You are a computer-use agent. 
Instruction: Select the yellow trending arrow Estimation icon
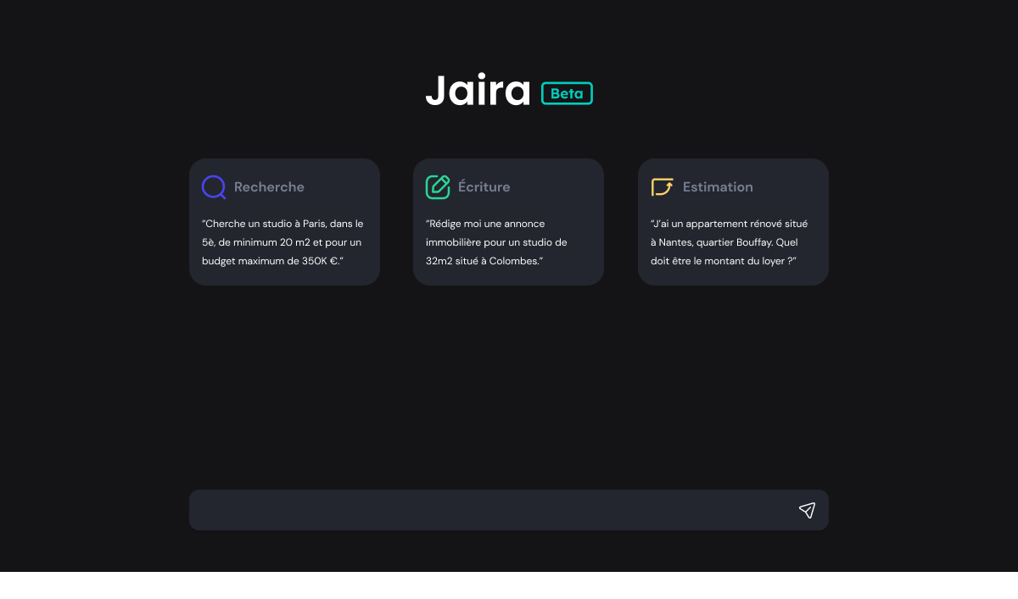(x=662, y=187)
